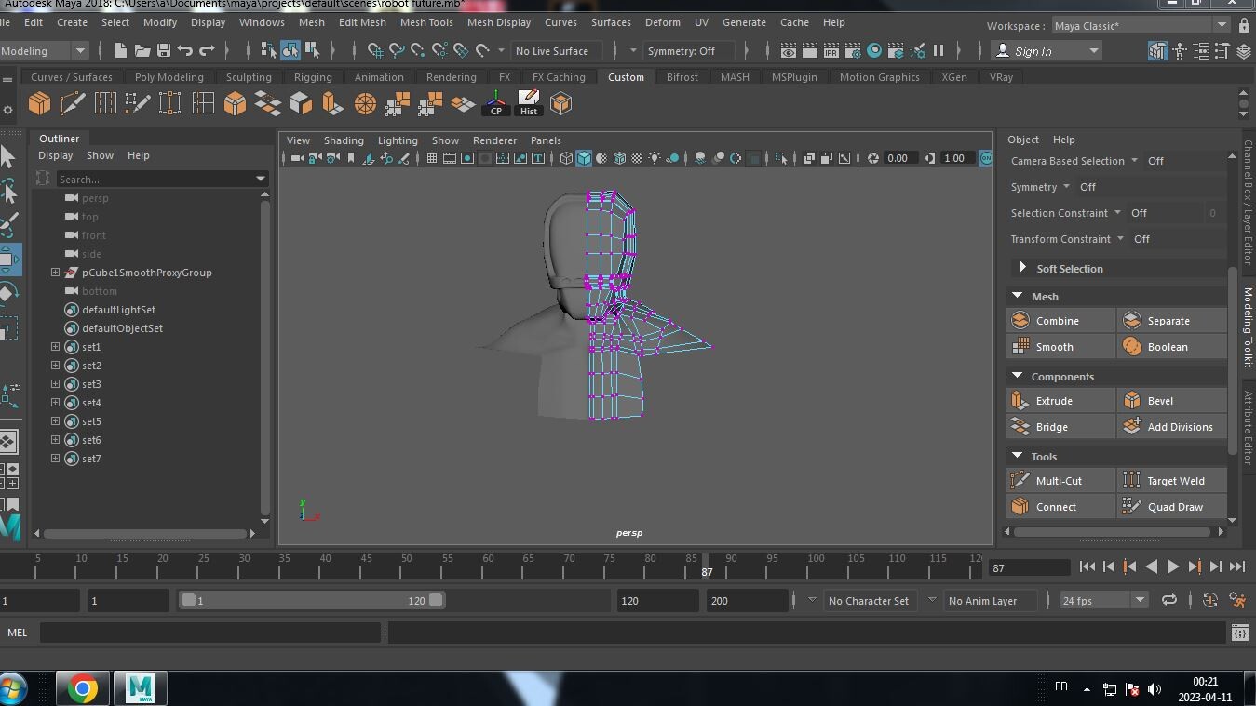Open IPR render from toolbar
The width and height of the screenshot is (1256, 706).
(x=831, y=50)
